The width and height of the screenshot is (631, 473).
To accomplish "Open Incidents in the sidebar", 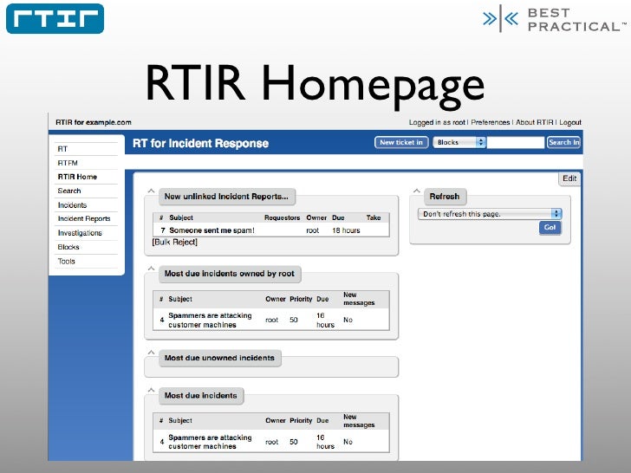I will (x=72, y=205).
